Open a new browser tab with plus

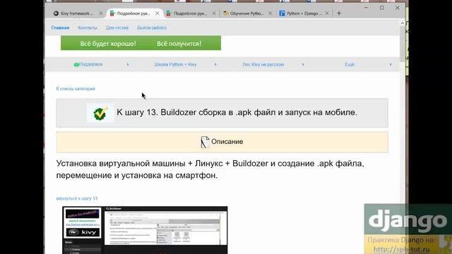click(339, 13)
